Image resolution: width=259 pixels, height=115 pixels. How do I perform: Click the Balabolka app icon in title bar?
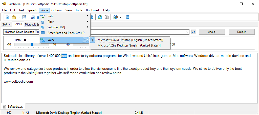coord(4,4)
